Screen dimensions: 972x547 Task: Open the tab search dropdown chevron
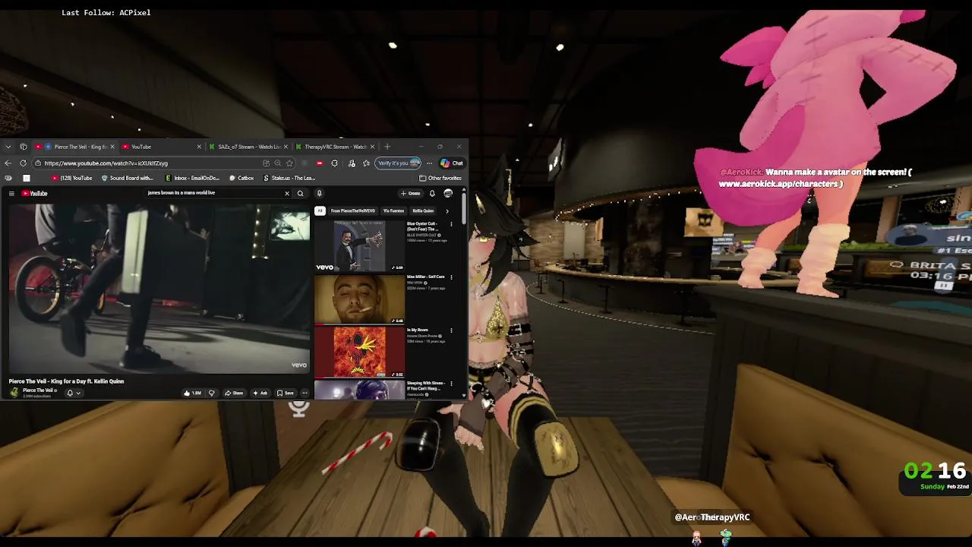pyautogui.click(x=8, y=147)
